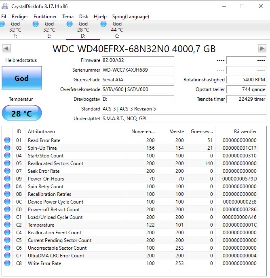Viewport: 270px width, 278px height.
Task: Switch to the F: drive tab
Action: [x=15, y=30]
